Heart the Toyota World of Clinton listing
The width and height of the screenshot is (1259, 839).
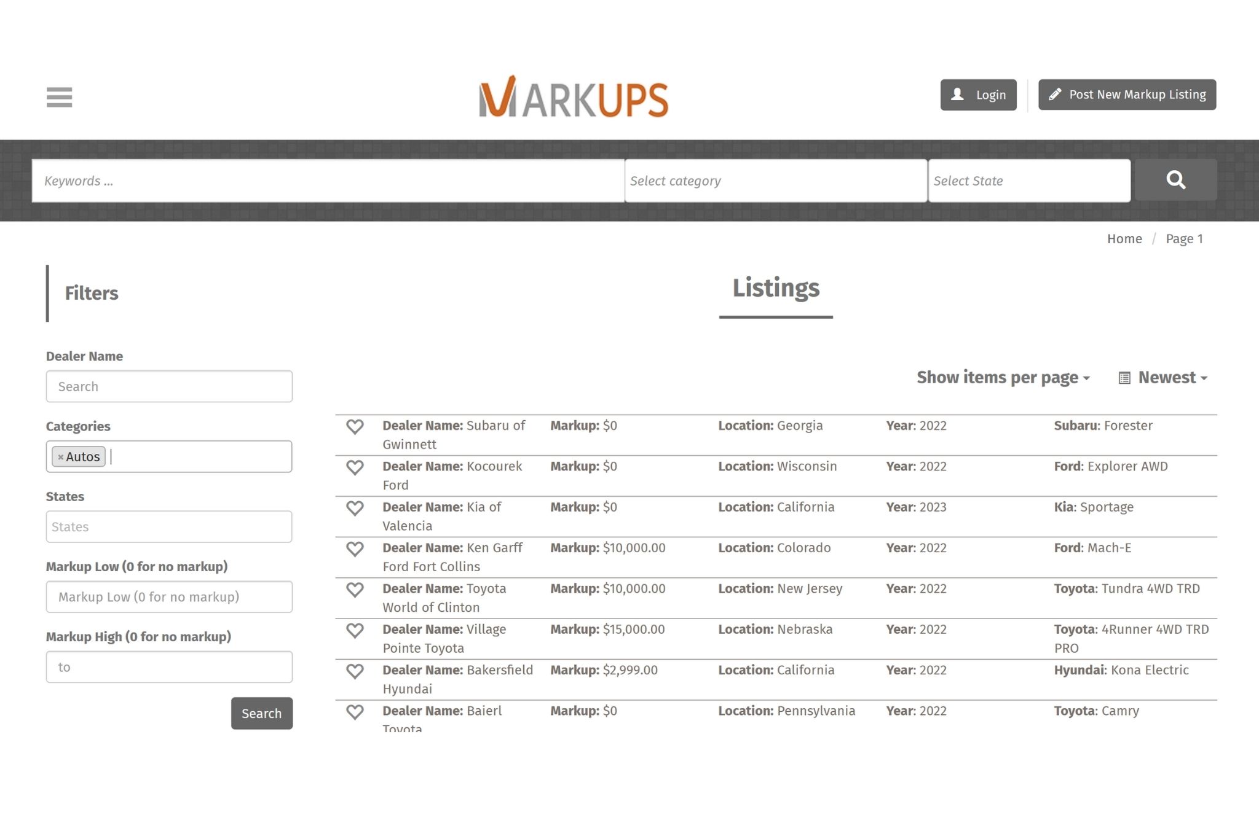tap(355, 590)
